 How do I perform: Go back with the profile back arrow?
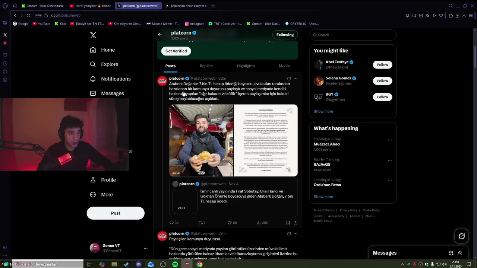tap(160, 35)
